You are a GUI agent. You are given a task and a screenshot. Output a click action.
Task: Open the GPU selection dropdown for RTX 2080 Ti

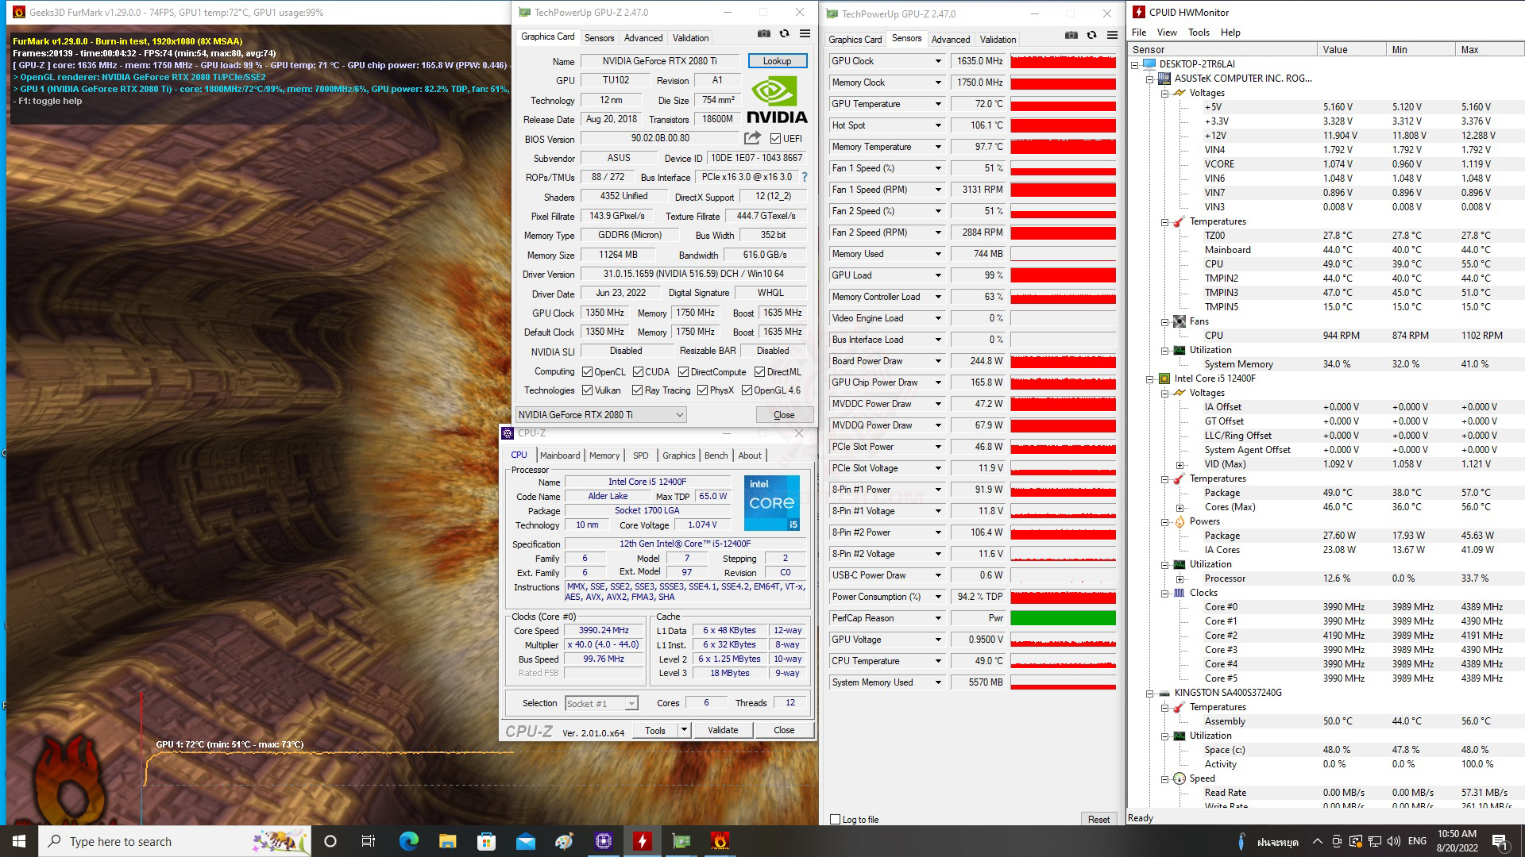coord(679,415)
